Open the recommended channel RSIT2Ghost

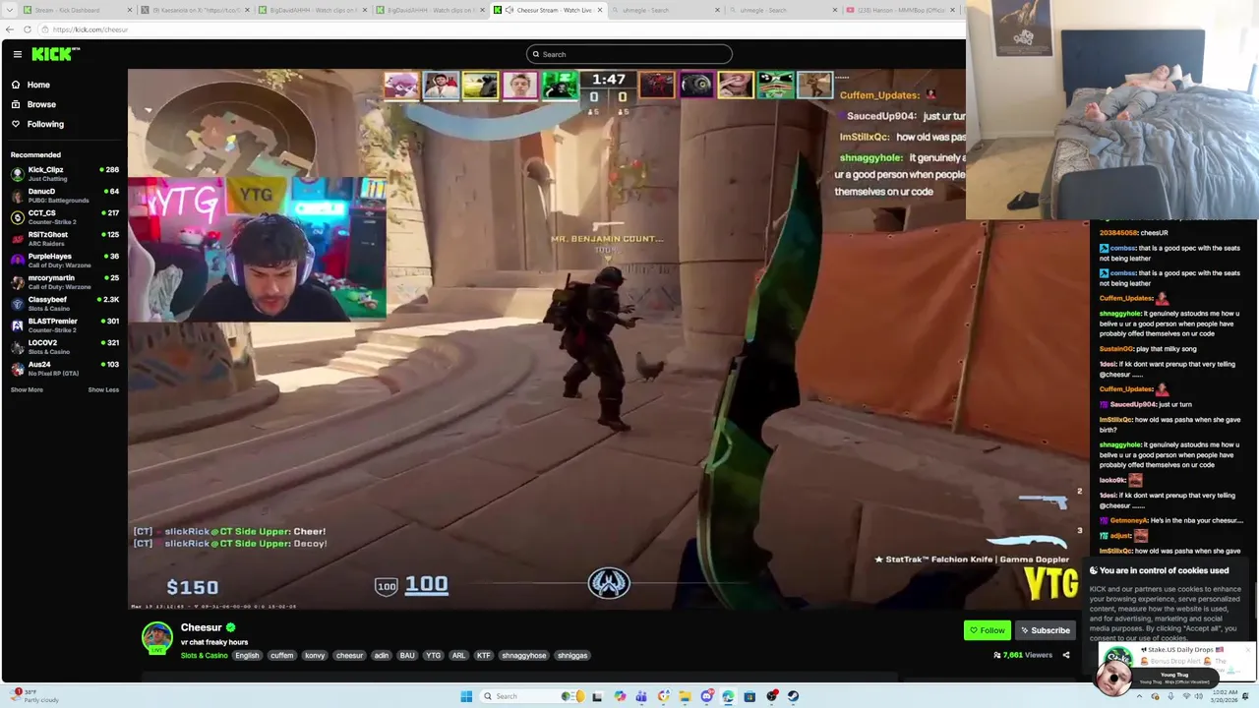coord(63,239)
